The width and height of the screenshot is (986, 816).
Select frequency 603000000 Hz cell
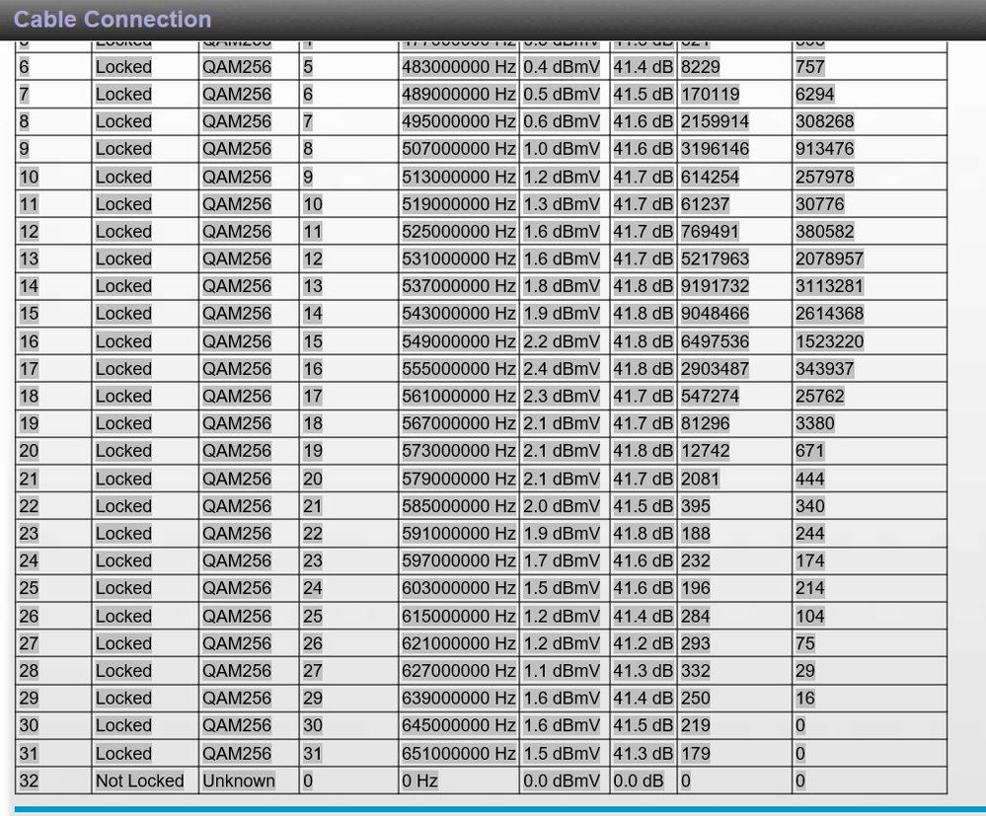pyautogui.click(x=459, y=588)
